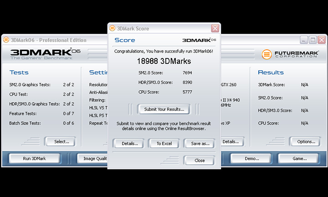Screen dimensions: 328x197
Task: Click the 'Tests' section heading
Action: [x=19, y=73]
